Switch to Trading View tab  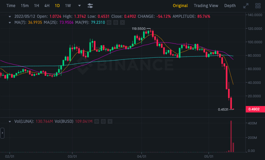[x=206, y=6]
